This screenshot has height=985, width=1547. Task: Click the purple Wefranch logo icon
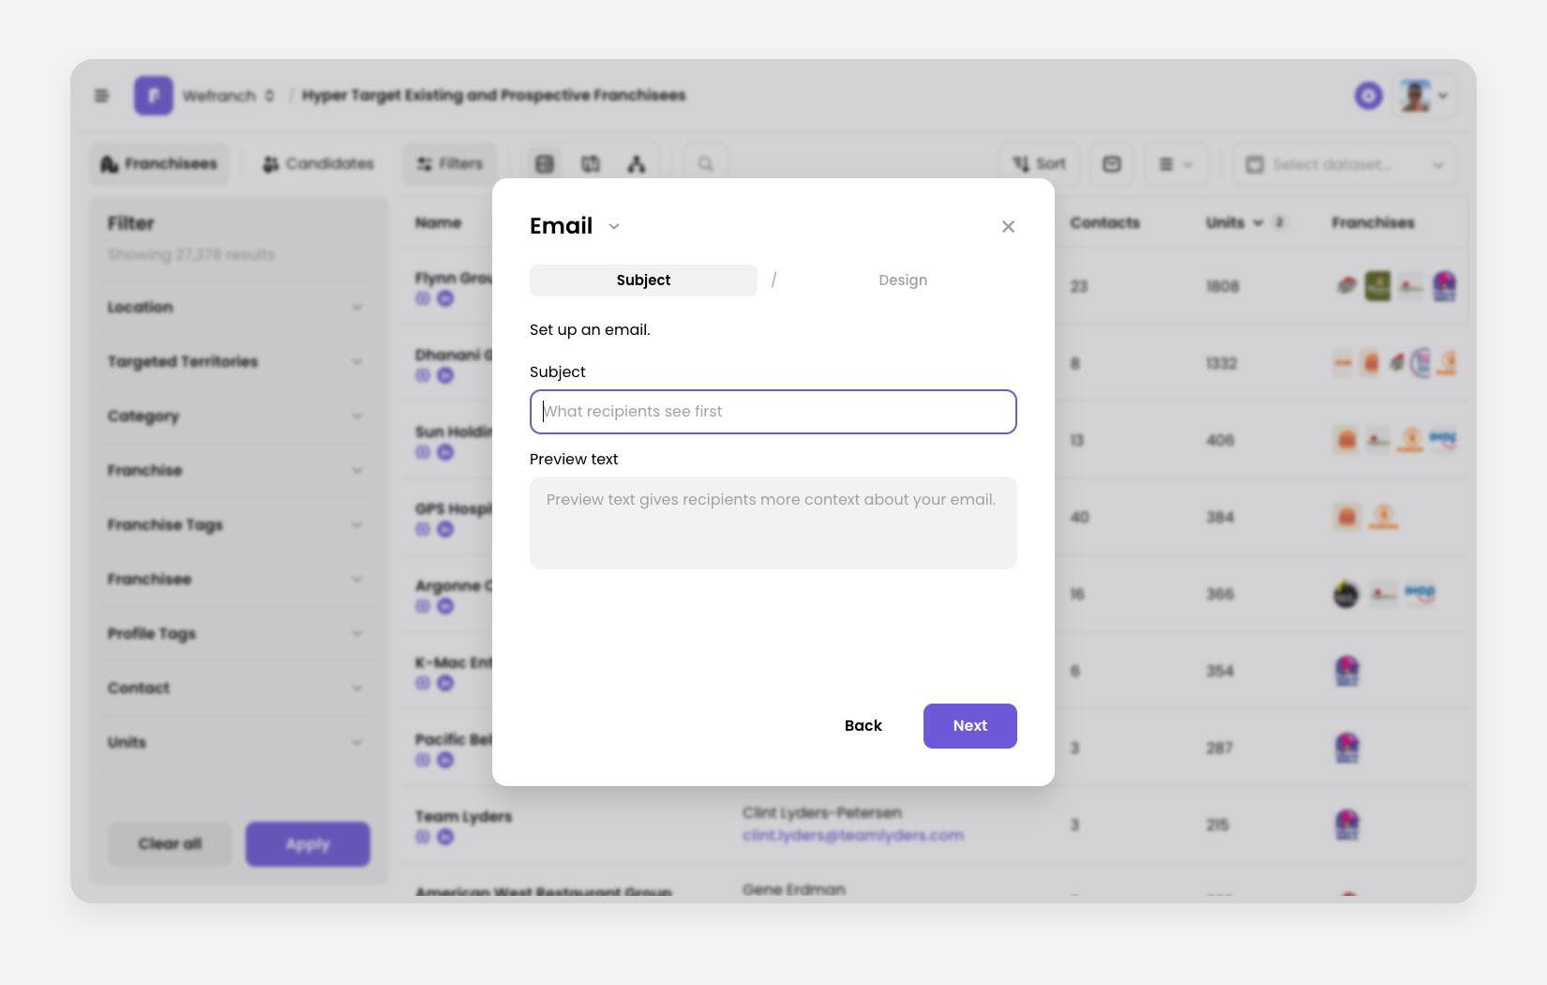154,96
